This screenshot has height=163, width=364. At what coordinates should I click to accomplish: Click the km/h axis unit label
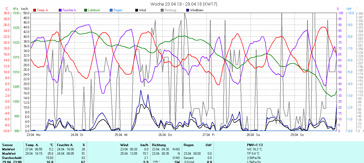point(24,9)
